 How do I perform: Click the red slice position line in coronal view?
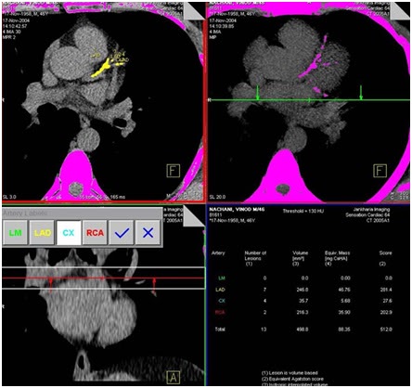point(103,278)
